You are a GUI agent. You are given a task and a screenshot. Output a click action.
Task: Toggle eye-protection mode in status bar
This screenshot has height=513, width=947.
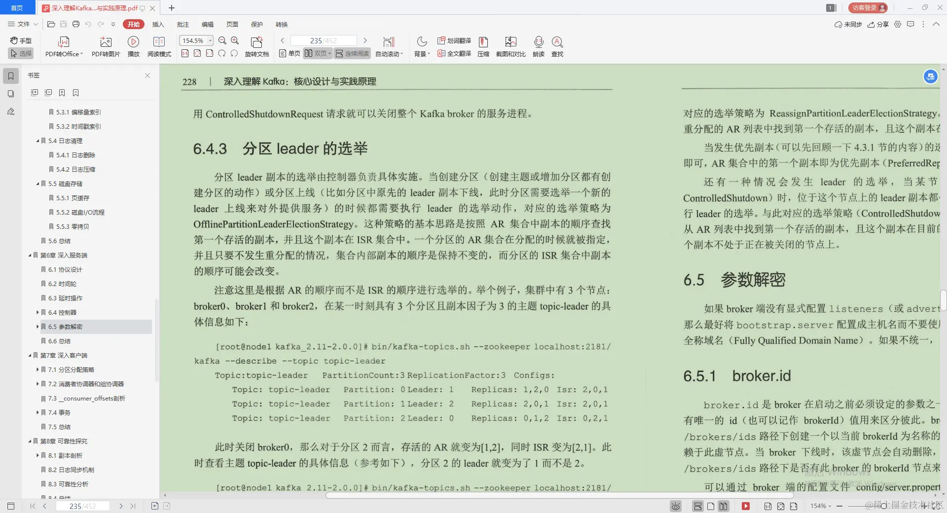coord(675,506)
